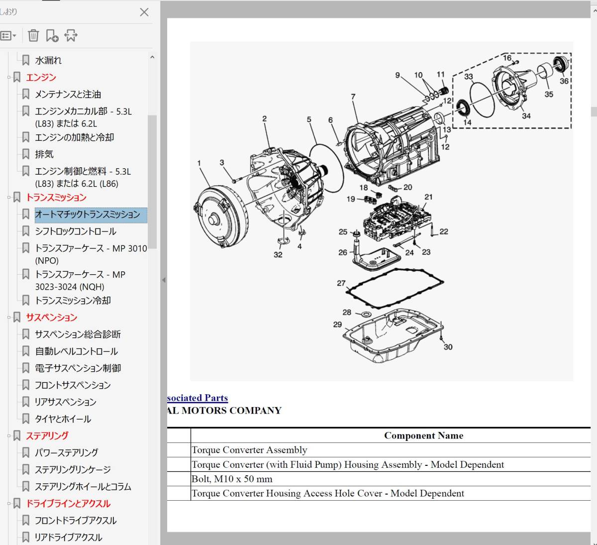Collapse the サスペンション bookmark group
This screenshot has height=545, width=597.
coord(9,318)
